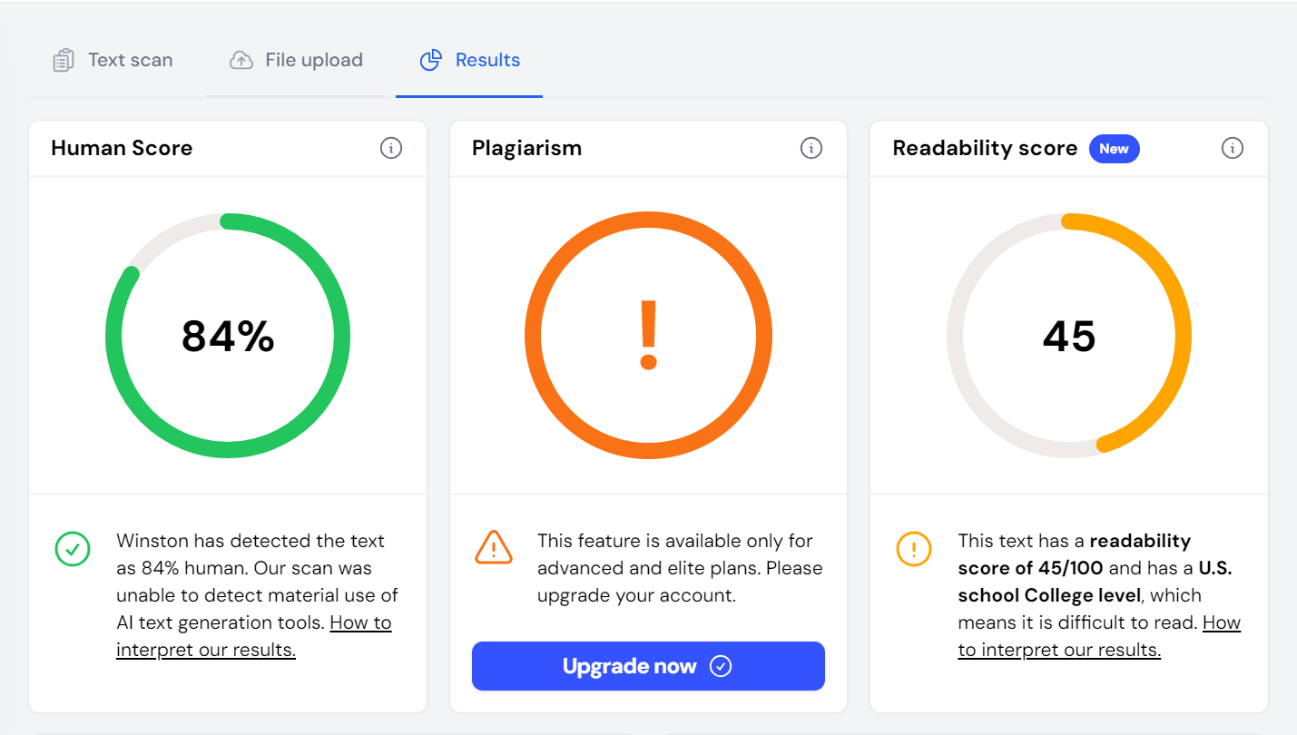Click the Text scan clipboard icon
Image resolution: width=1297 pixels, height=735 pixels.
point(64,61)
